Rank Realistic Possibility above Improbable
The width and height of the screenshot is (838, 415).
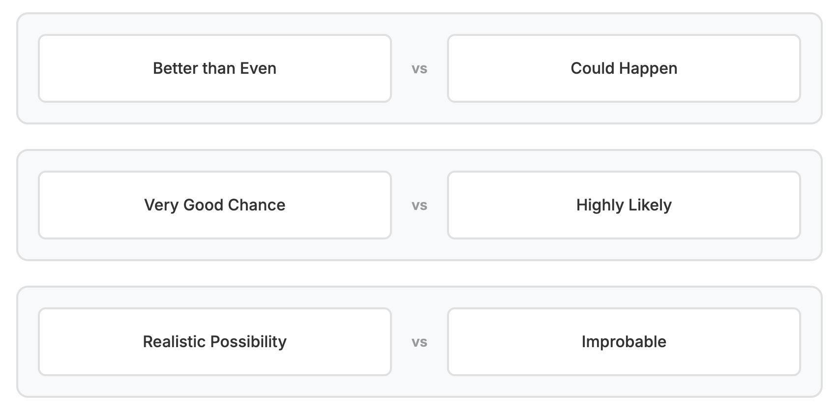click(x=215, y=342)
